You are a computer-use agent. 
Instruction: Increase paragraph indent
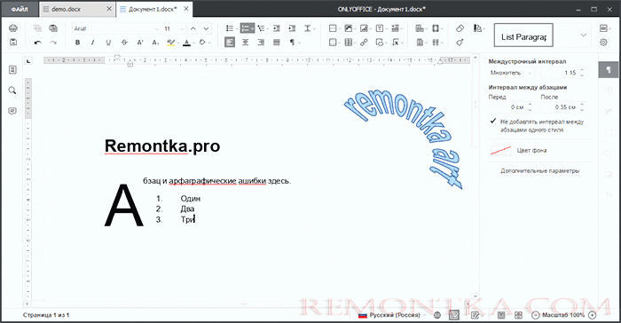(x=292, y=28)
